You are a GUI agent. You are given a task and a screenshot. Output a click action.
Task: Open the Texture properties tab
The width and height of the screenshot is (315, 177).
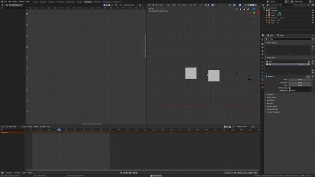[262, 88]
